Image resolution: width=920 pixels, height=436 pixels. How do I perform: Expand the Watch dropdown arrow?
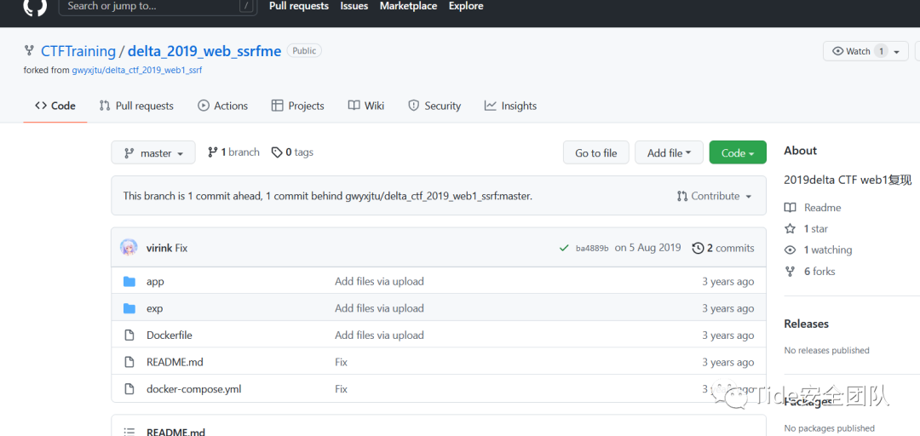(x=897, y=52)
